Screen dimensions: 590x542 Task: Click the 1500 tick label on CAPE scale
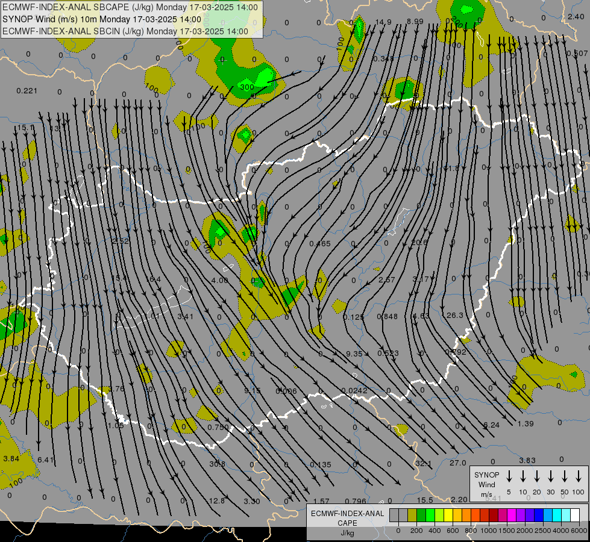pos(506,531)
